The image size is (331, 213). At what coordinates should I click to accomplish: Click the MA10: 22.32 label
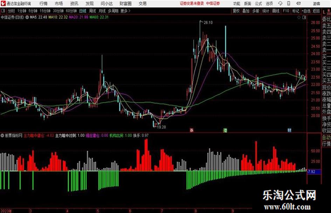[x=58, y=17]
